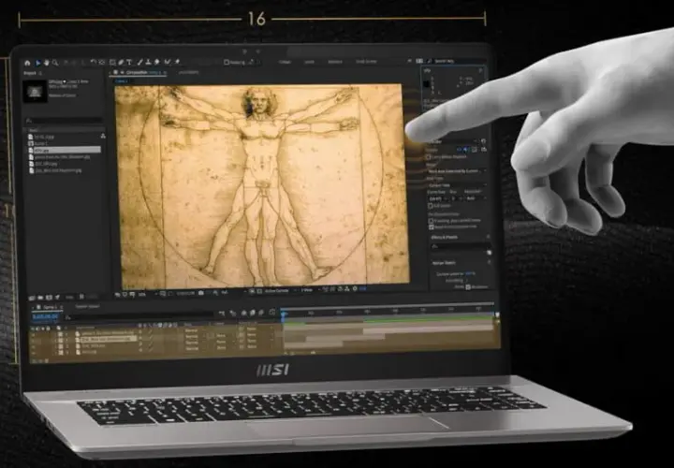Select the Hand tool

click(x=47, y=63)
